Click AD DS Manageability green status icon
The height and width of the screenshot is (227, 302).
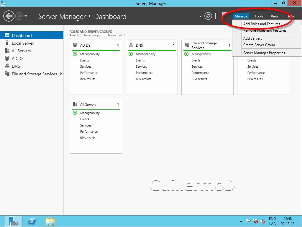point(75,54)
